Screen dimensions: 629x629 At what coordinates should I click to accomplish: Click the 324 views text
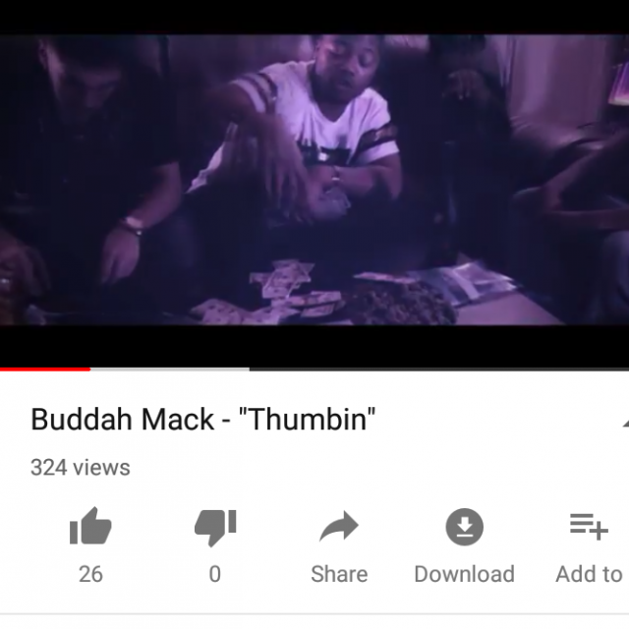81,468
